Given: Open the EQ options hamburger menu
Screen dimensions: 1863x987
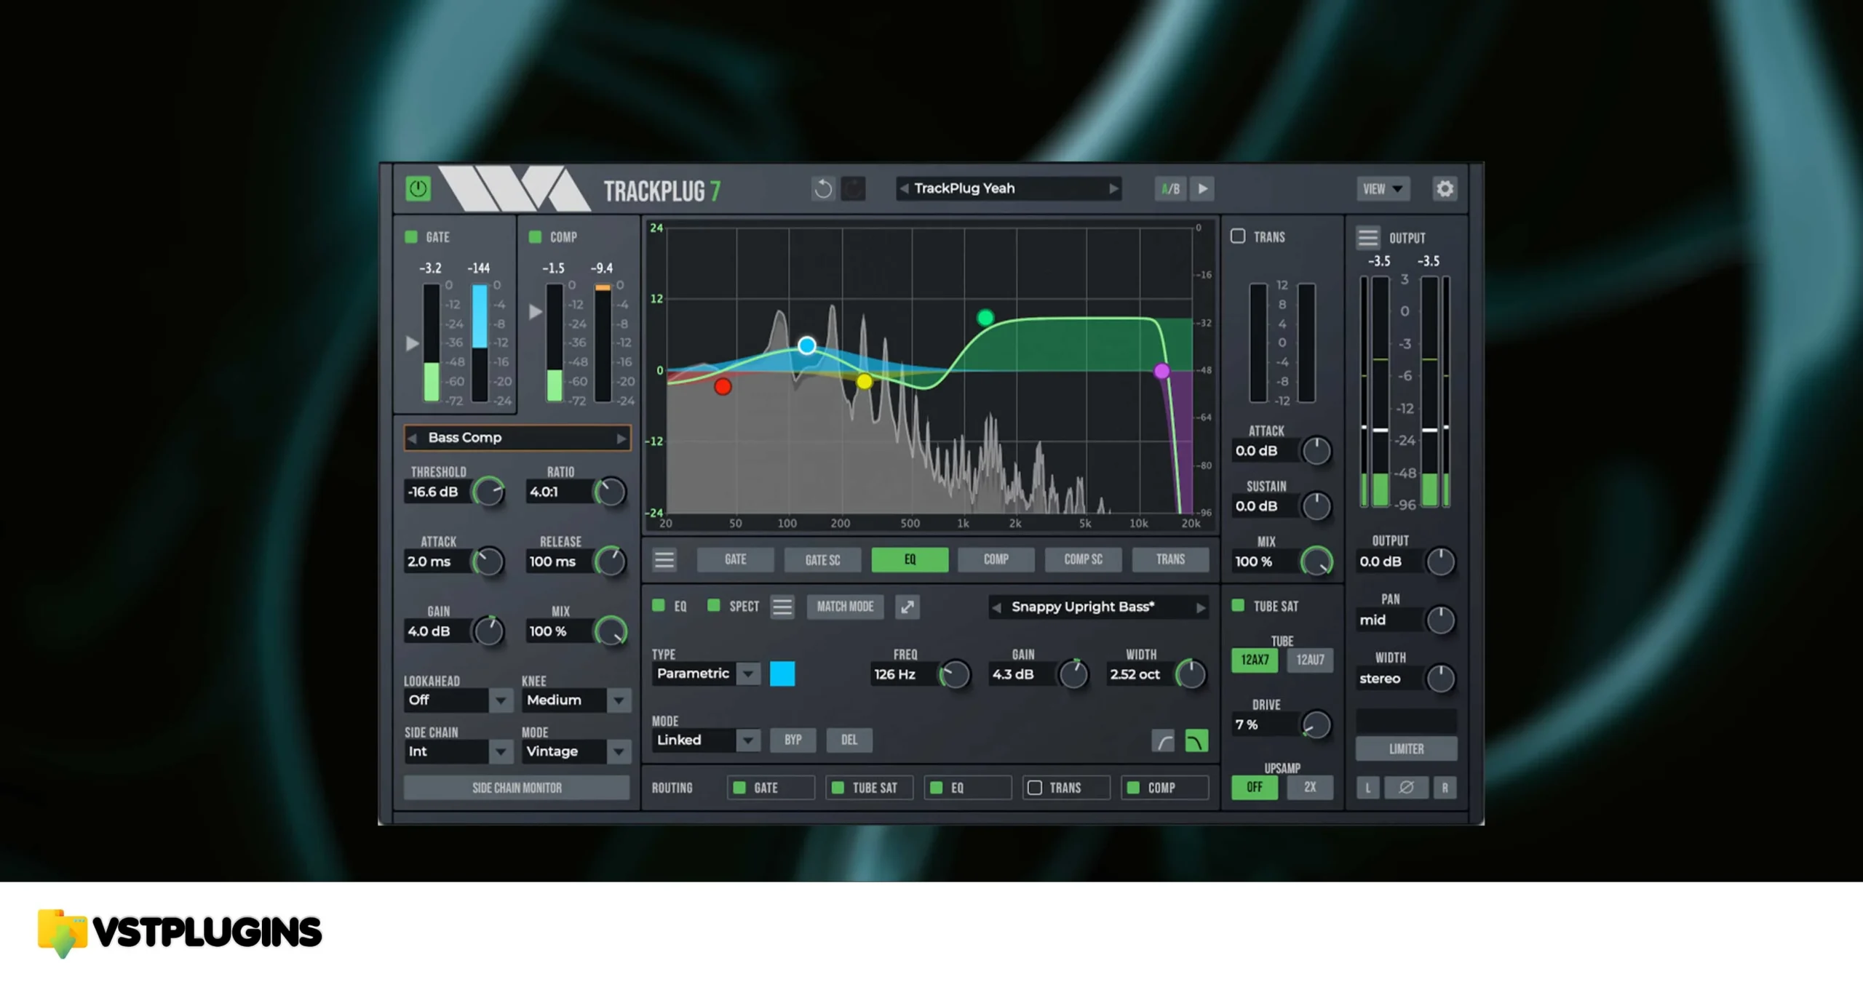Looking at the screenshot, I should (782, 607).
